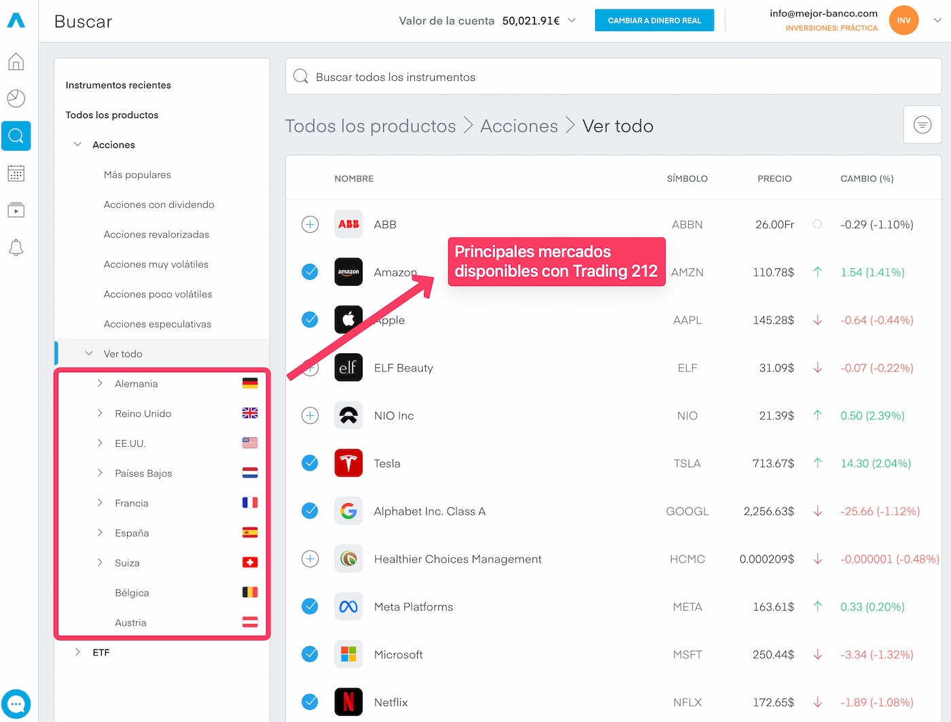
Task: Expand the ETF tree section
Action: [77, 652]
